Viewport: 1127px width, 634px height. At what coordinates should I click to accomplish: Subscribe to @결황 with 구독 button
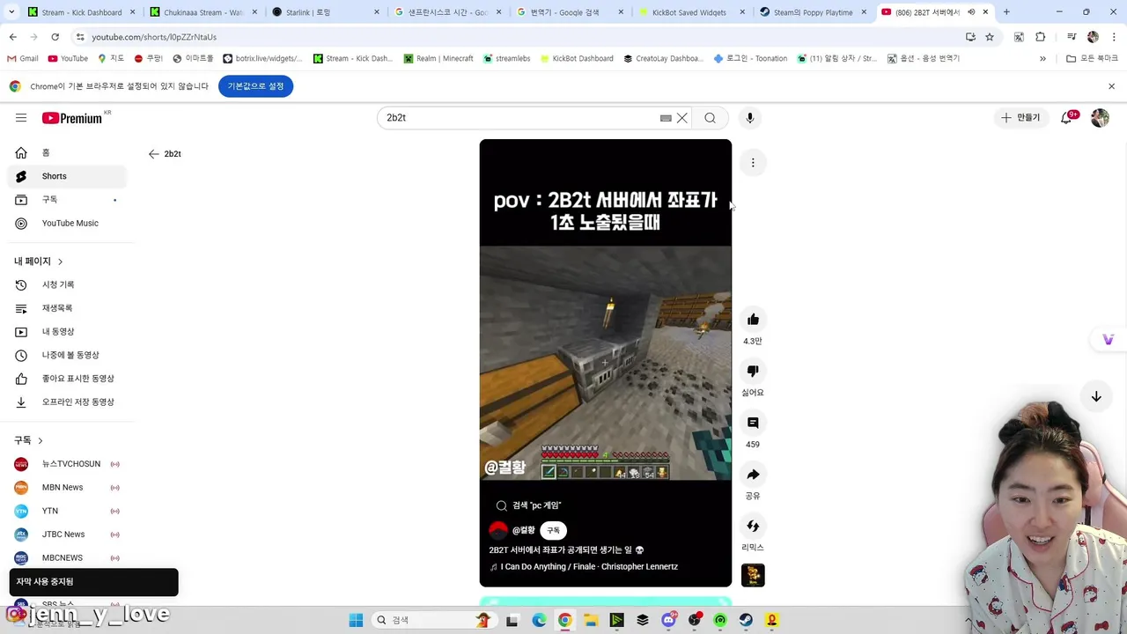[x=553, y=530]
